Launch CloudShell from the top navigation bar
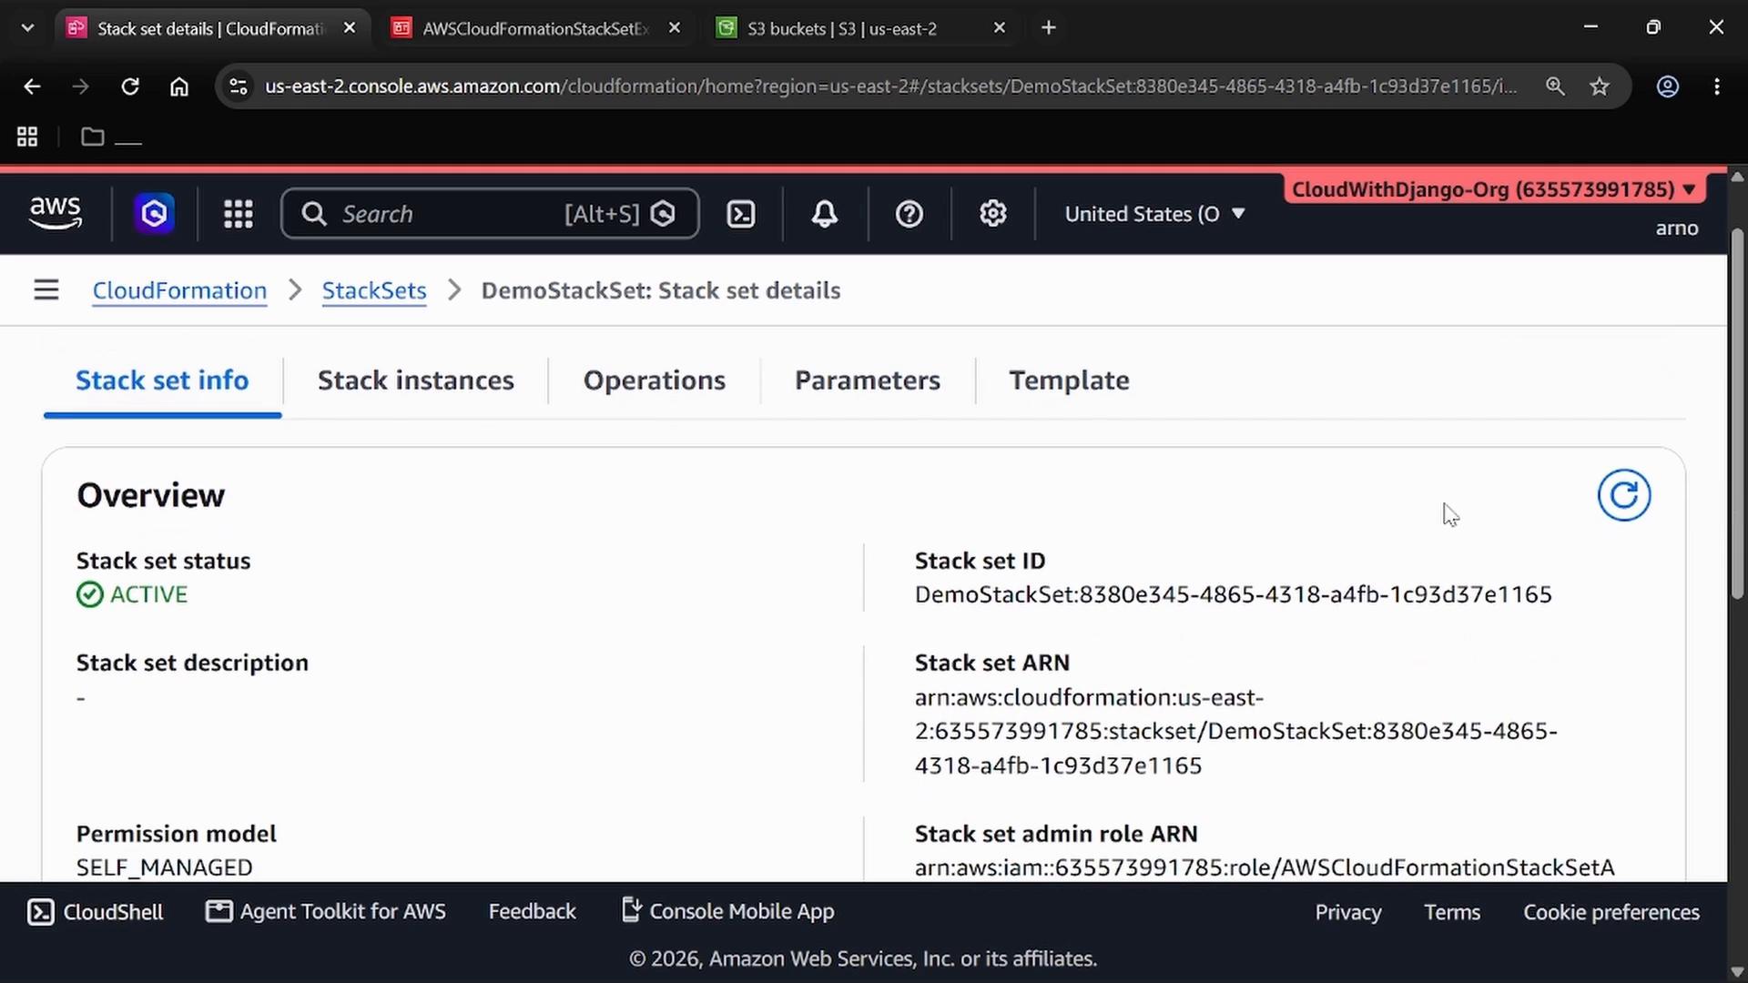Viewport: 1748px width, 983px height. [x=741, y=214]
